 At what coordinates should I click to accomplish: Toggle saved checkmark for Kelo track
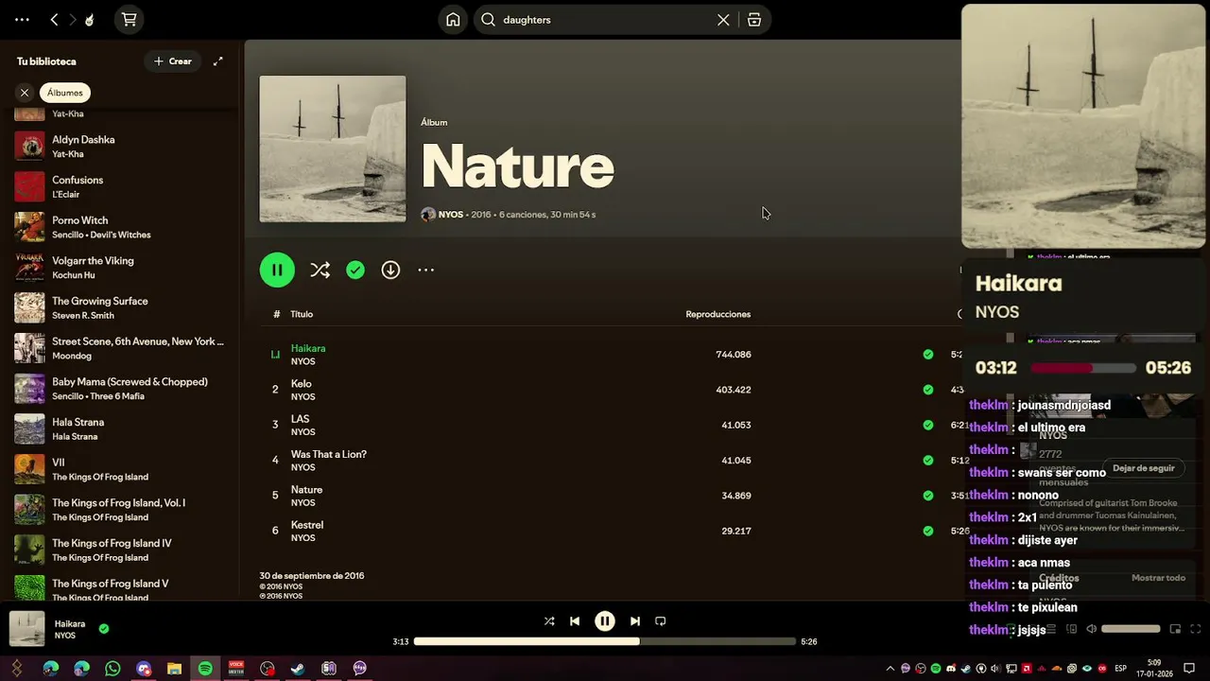[x=928, y=390]
